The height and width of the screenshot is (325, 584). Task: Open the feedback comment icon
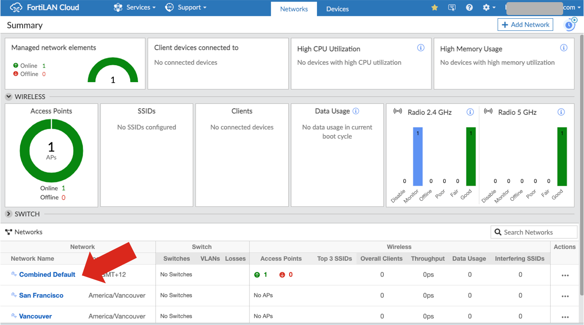tap(452, 7)
